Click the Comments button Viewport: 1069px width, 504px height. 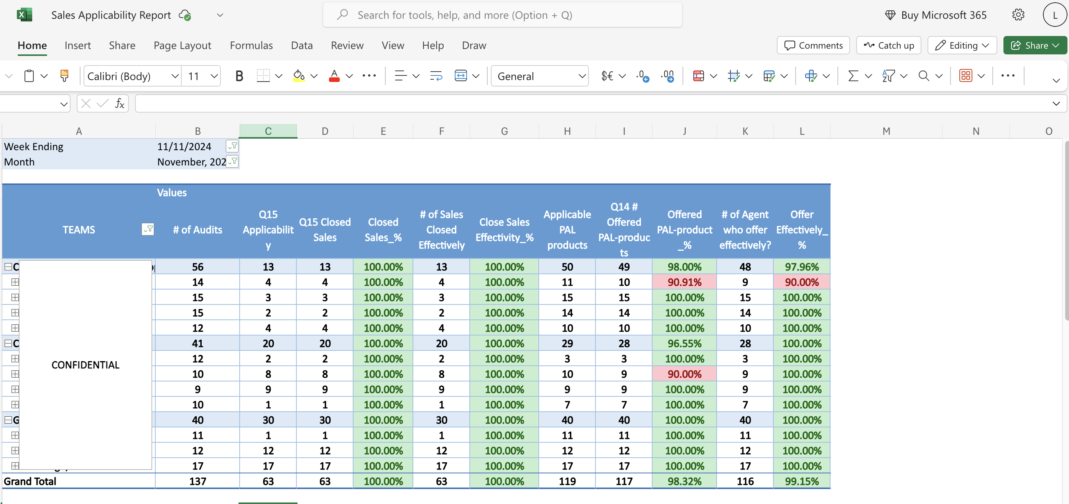pos(813,45)
